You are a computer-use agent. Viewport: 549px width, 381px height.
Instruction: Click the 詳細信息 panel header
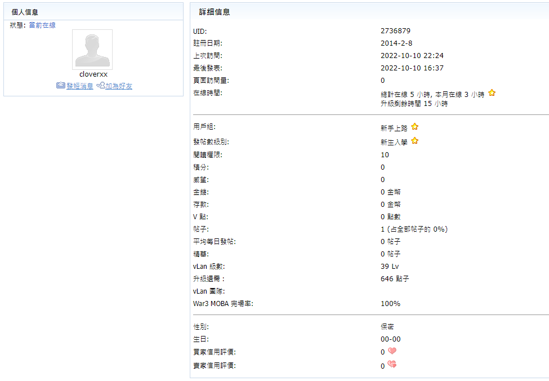pyautogui.click(x=369, y=12)
